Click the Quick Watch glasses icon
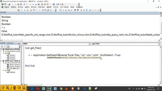Screen dimensions: 162x91 click(x=51, y=10)
